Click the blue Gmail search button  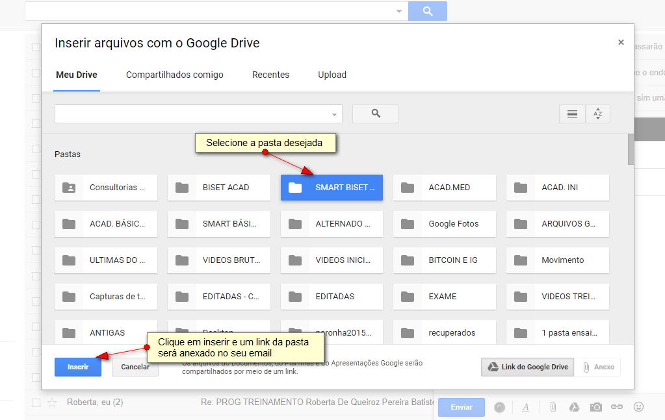(428, 11)
